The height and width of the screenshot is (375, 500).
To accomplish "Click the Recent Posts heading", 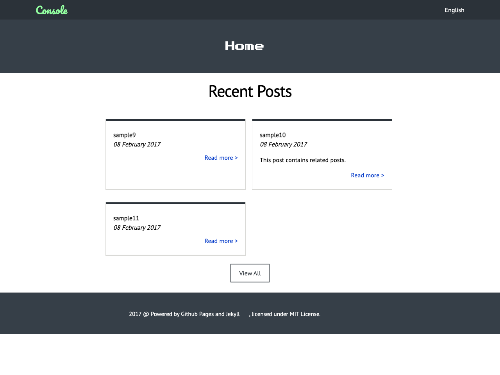I will coord(250,91).
